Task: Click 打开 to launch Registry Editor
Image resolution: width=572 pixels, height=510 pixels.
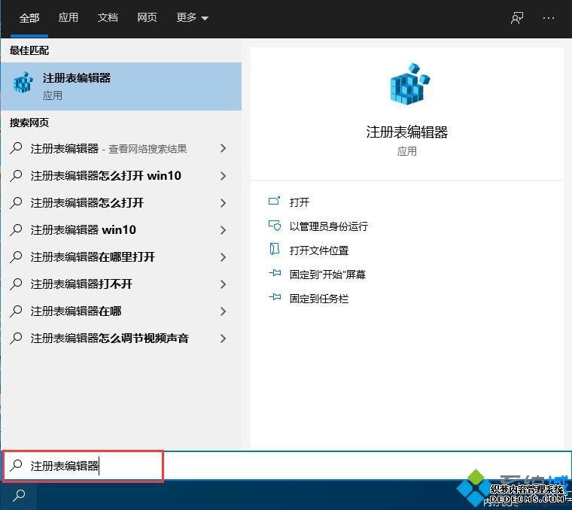Action: coord(299,202)
